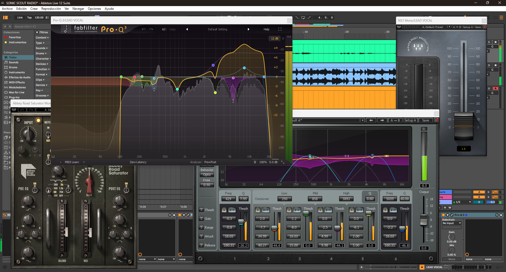Screen dimensions: 506x272
Task: Open the Opciones menu
Action: pyautogui.click(x=94, y=9)
